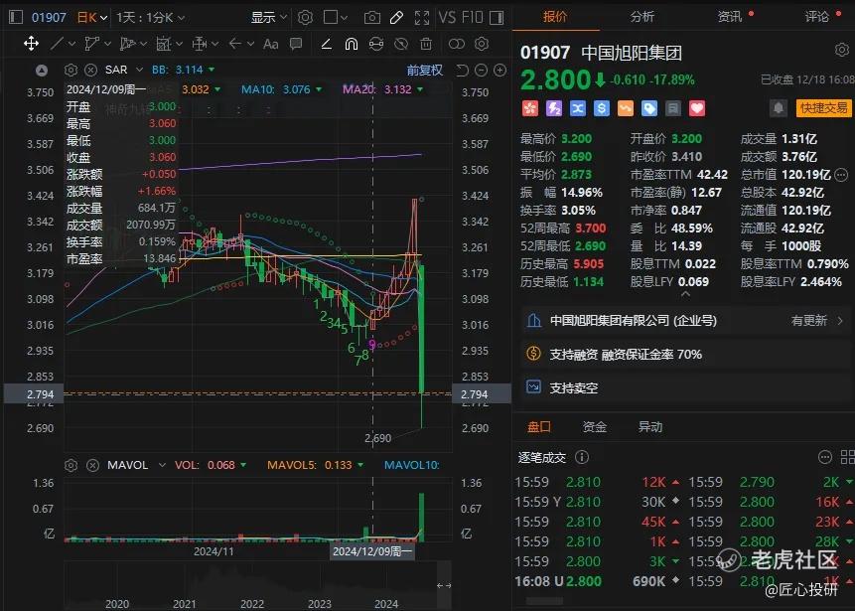Select the 异动 tab

click(650, 426)
